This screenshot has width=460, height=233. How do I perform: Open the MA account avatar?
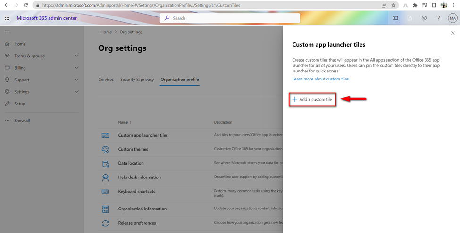452,18
